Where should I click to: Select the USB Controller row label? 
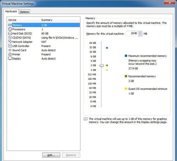pyautogui.click(x=21, y=46)
